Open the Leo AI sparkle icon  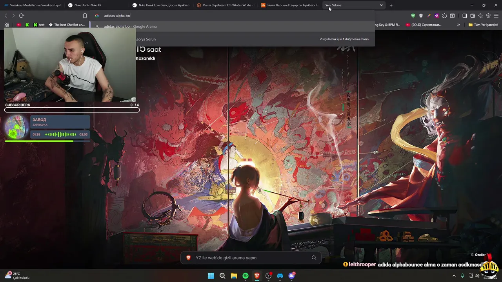(x=480, y=16)
